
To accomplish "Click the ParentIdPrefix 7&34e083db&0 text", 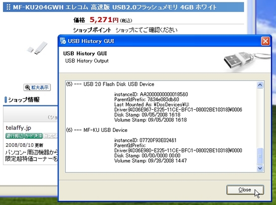I will tap(147, 100).
